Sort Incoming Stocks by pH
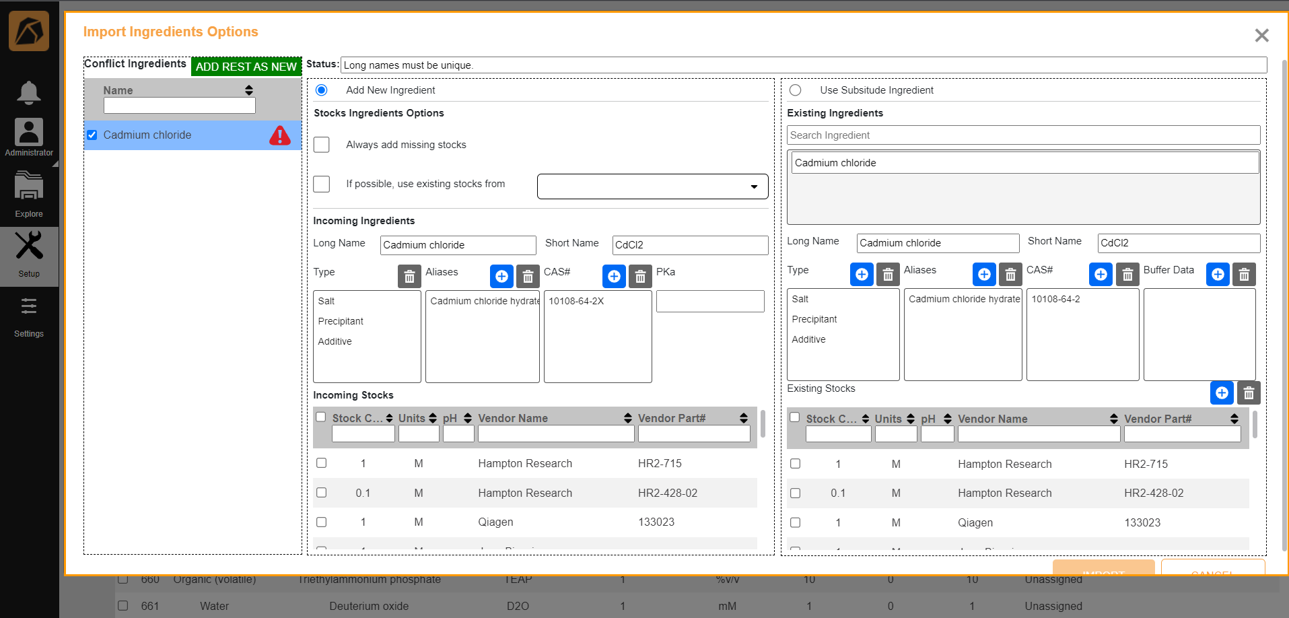 tap(468, 418)
